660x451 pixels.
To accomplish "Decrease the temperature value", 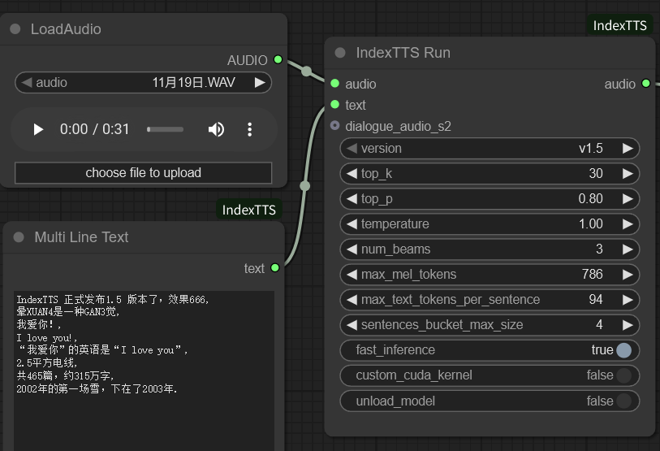I will coord(352,224).
